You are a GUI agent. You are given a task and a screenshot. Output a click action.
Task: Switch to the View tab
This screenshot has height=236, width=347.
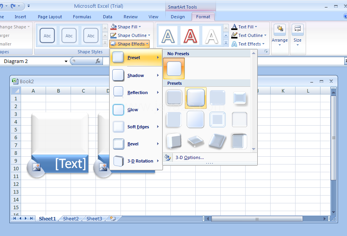[x=153, y=17]
